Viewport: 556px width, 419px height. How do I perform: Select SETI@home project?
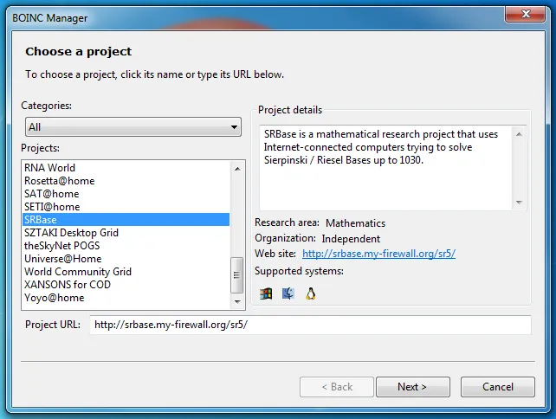point(126,207)
